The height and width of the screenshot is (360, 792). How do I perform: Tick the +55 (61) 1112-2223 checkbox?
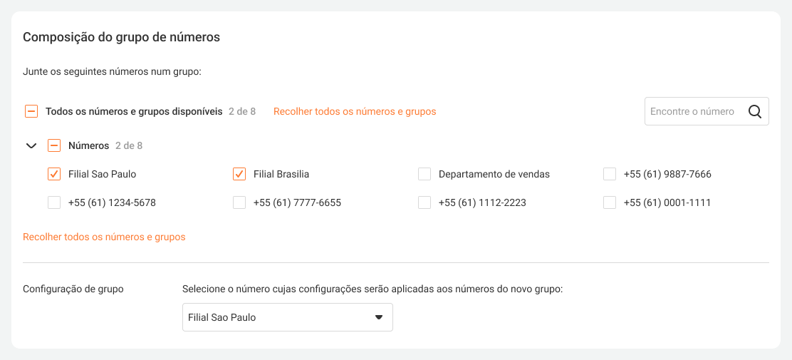tap(424, 203)
